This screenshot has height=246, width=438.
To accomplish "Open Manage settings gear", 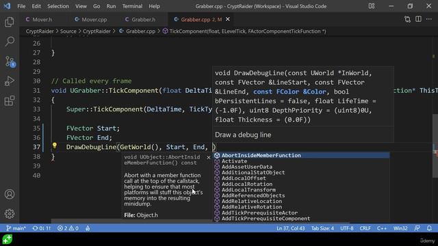I will 10,214.
